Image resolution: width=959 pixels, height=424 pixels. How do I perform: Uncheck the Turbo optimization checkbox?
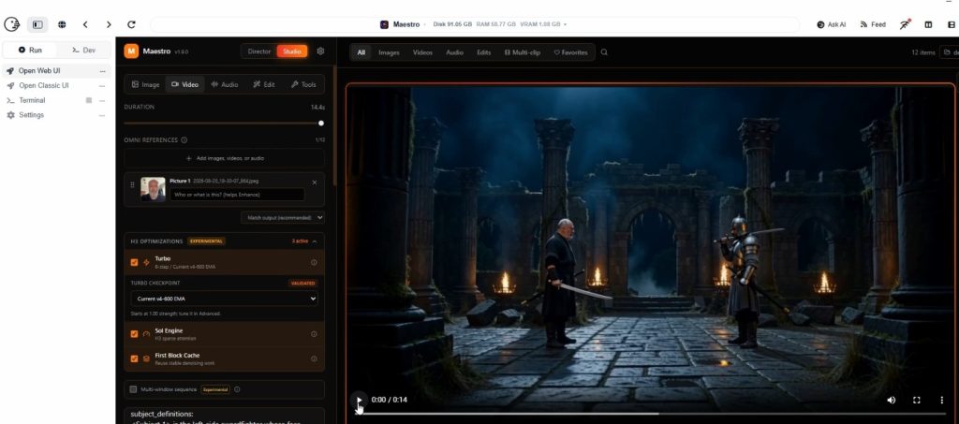point(134,262)
